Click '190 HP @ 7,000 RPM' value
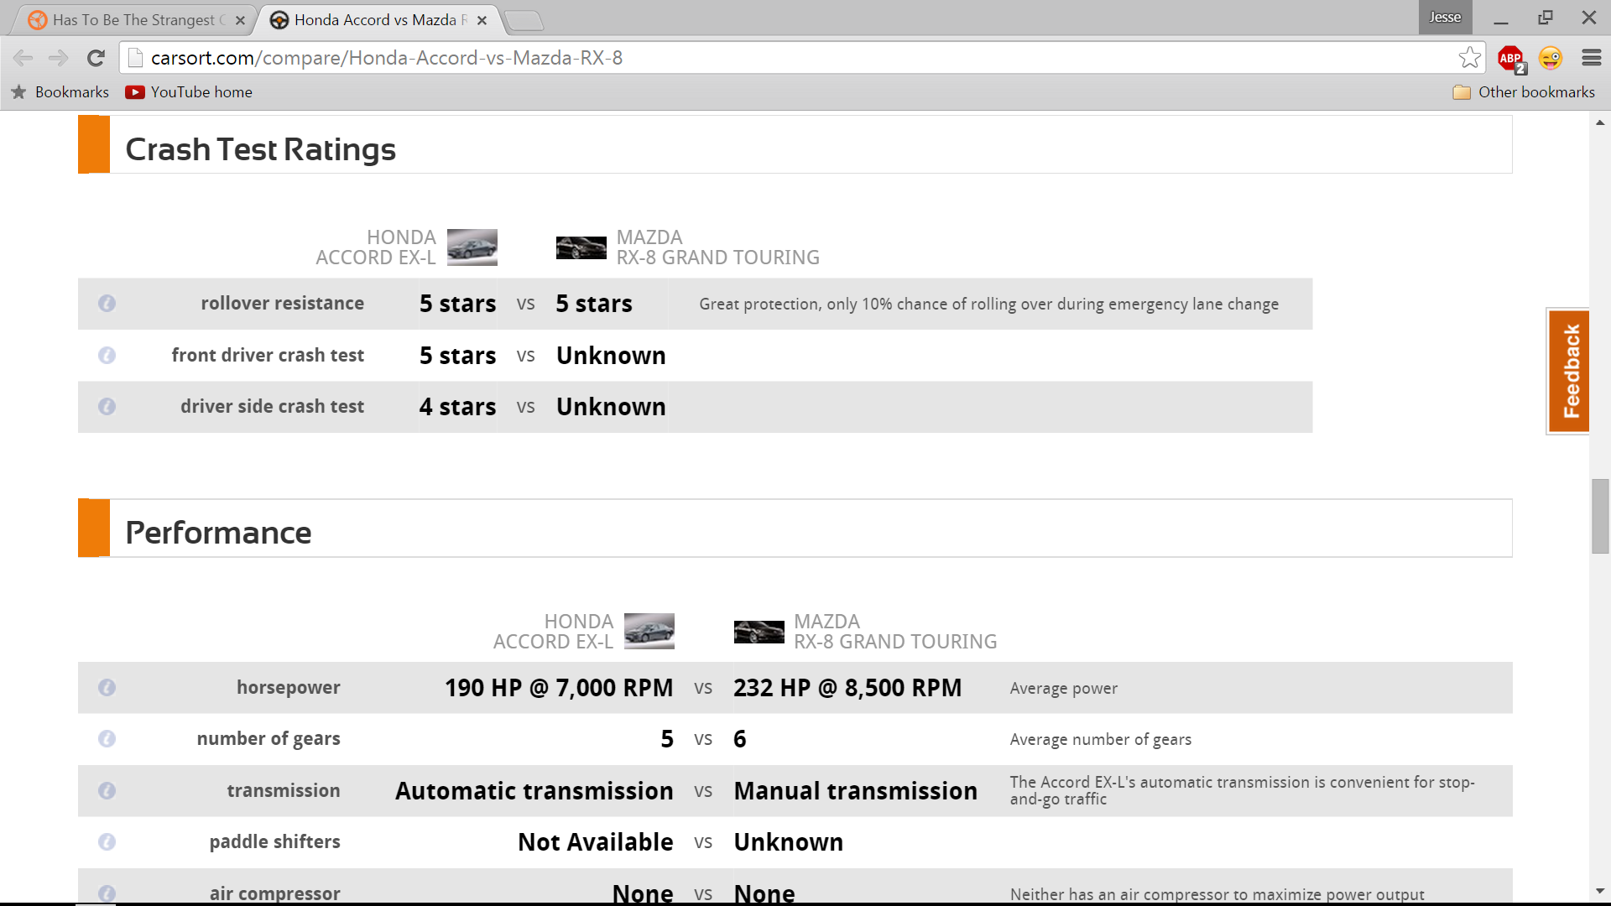Image resolution: width=1611 pixels, height=906 pixels. click(559, 688)
